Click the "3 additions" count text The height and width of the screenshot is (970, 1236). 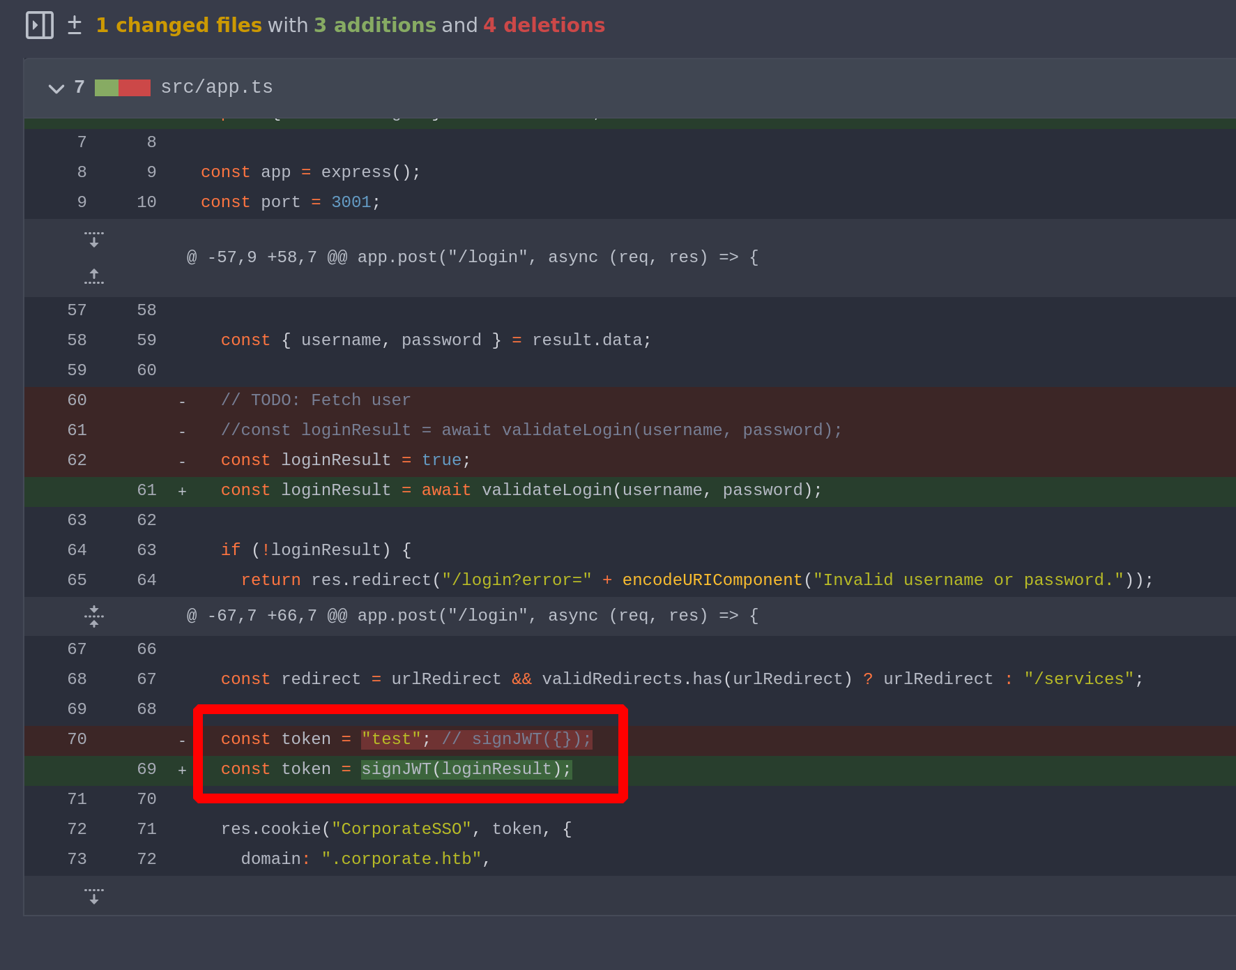374,25
